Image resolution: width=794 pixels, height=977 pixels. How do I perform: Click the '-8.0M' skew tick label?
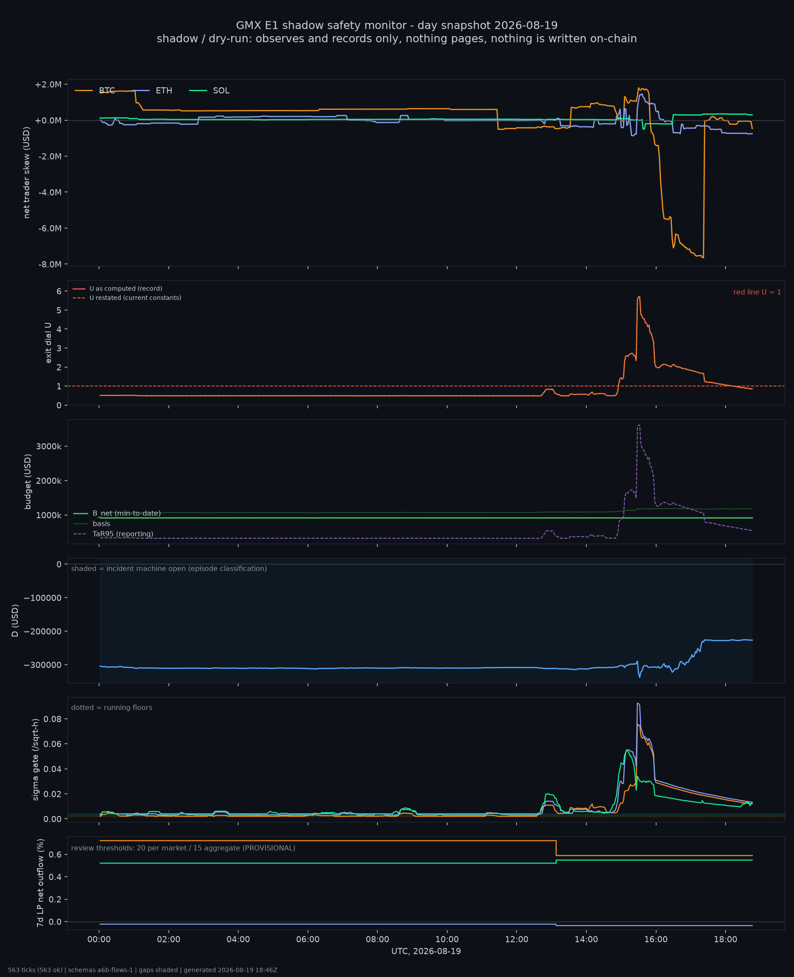point(49,265)
